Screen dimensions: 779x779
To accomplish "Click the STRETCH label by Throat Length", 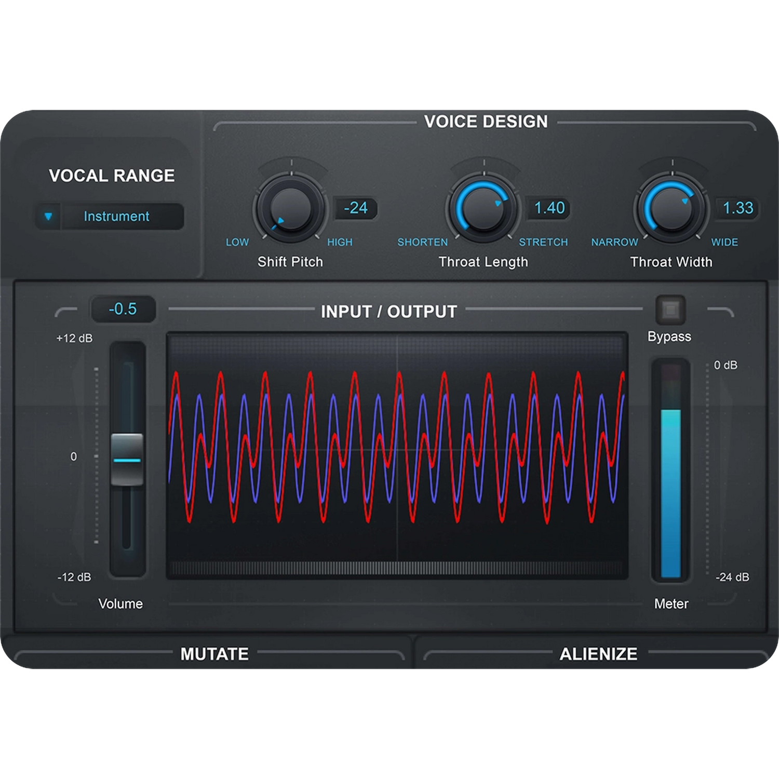I will pyautogui.click(x=543, y=242).
